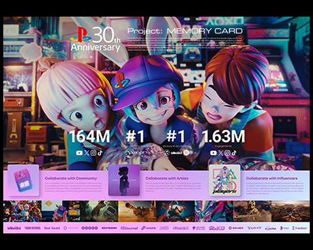
Task: Click the '164M' statistic
Action: coord(89,136)
